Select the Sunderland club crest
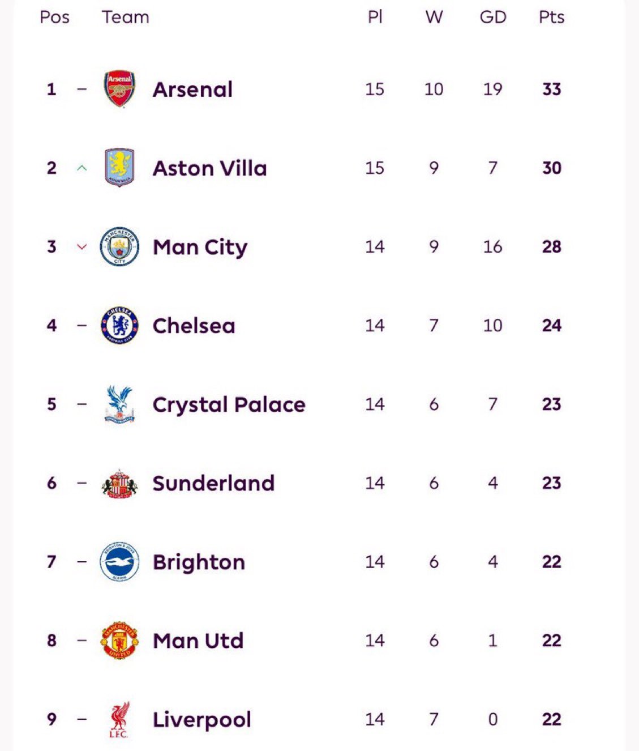The image size is (639, 751). (x=119, y=483)
